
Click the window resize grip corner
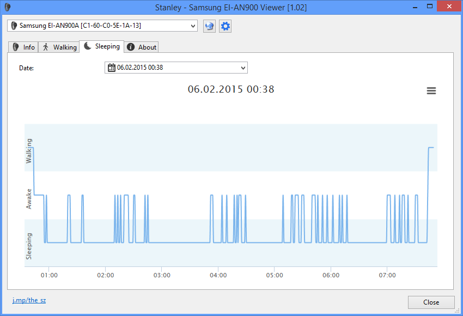pyautogui.click(x=458, y=311)
